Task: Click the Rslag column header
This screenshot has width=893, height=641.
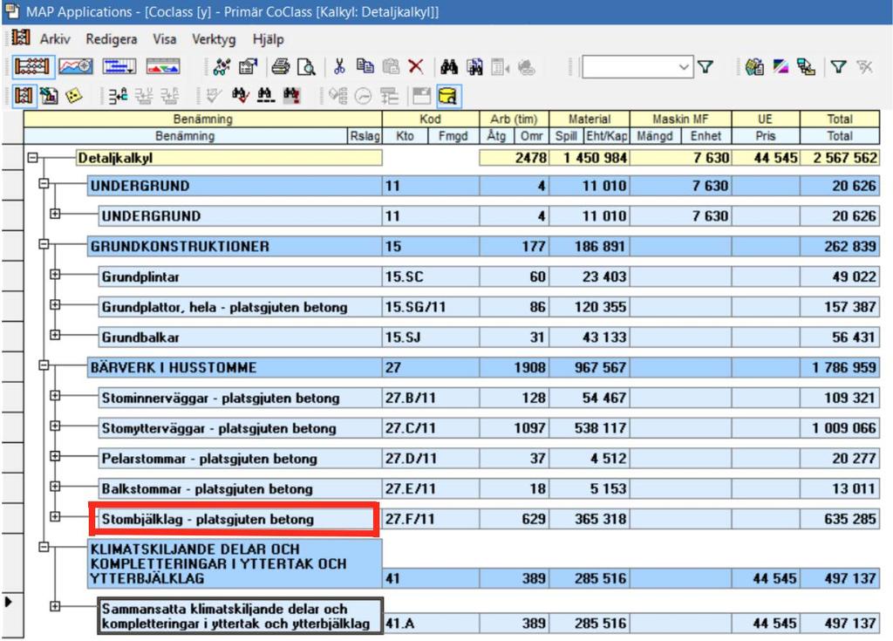Action: click(365, 135)
